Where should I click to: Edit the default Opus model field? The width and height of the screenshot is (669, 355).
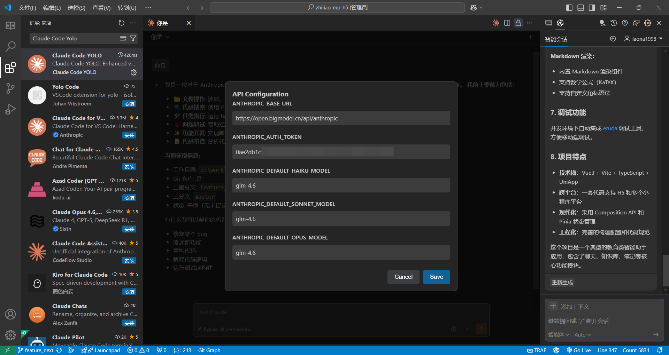[341, 252]
